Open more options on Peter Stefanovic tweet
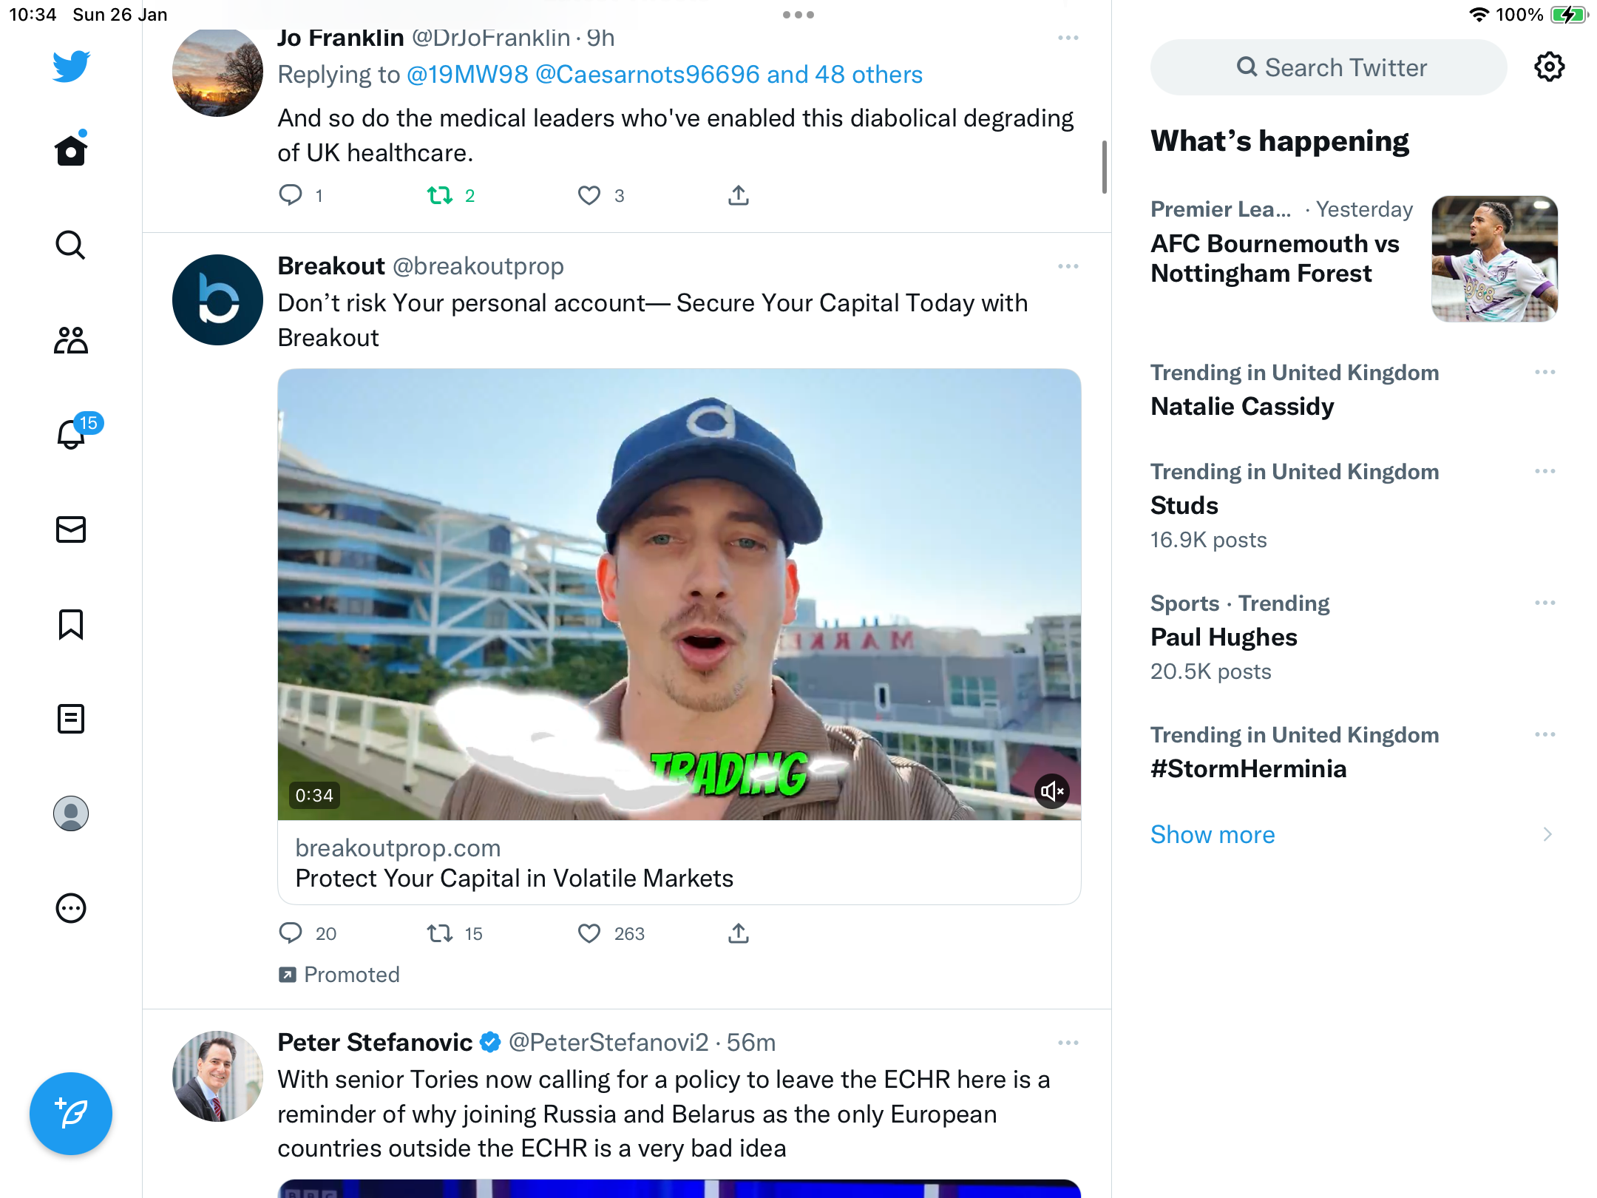 pyautogui.click(x=1068, y=1043)
